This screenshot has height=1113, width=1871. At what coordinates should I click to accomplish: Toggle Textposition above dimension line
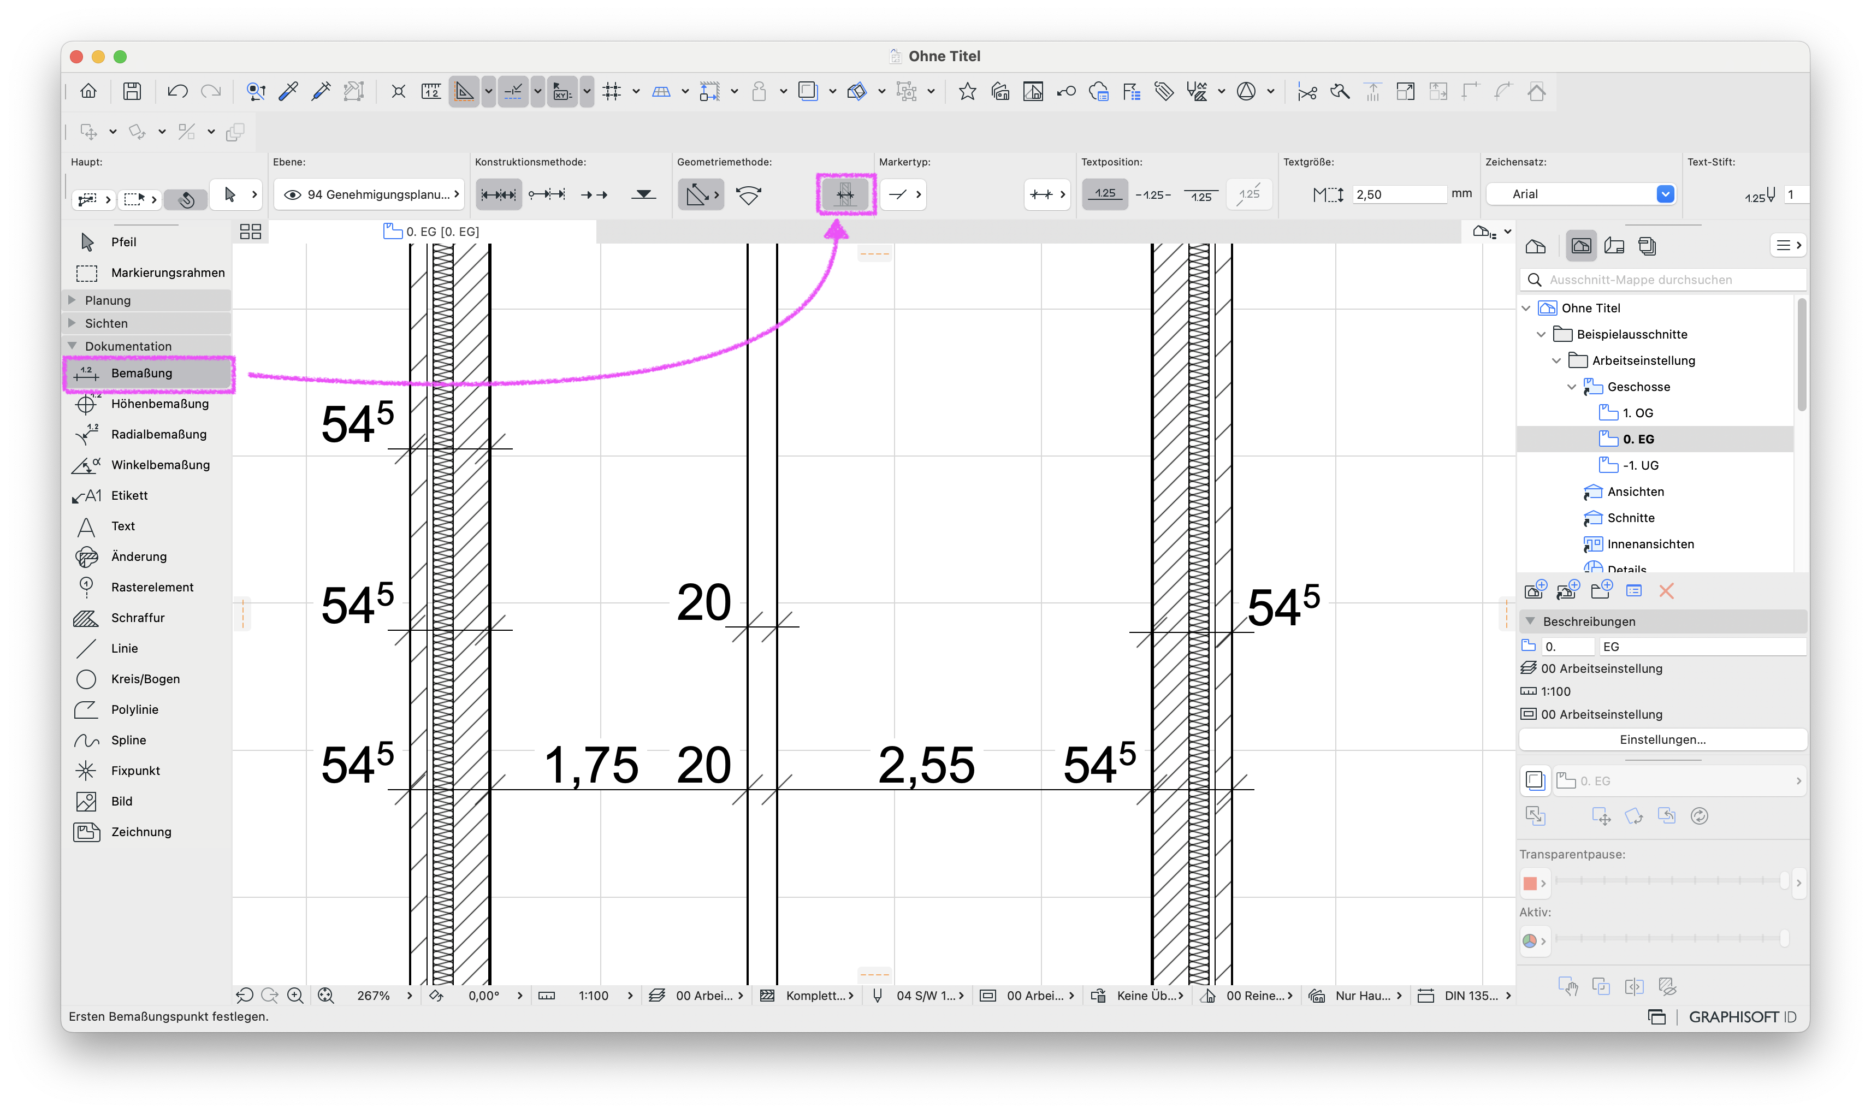click(1105, 194)
